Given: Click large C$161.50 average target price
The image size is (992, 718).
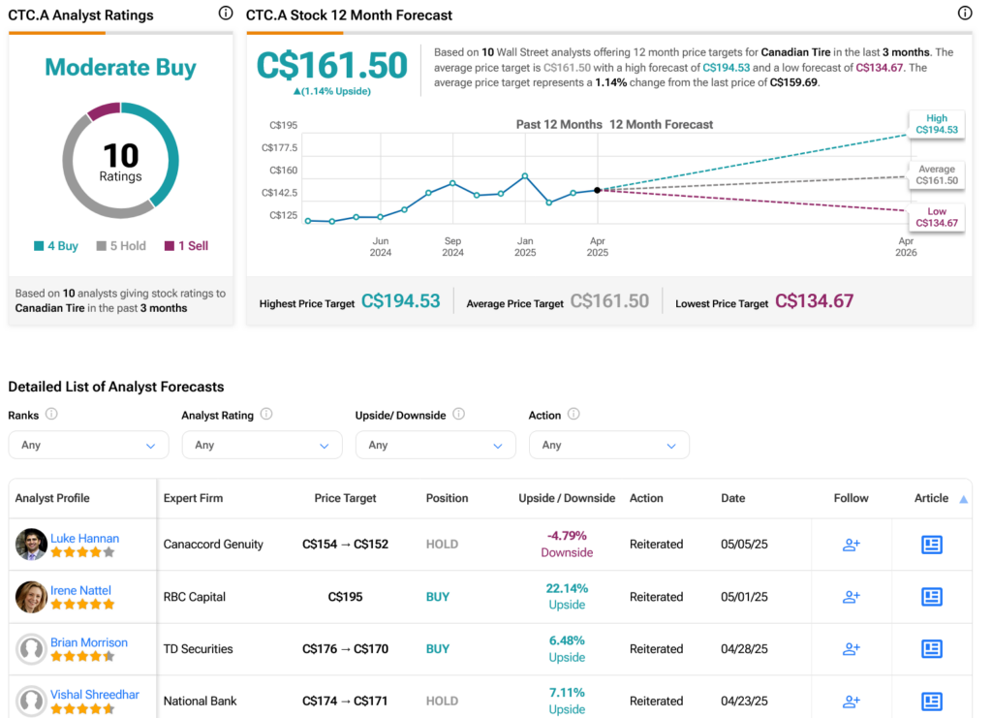Looking at the screenshot, I should 332,66.
